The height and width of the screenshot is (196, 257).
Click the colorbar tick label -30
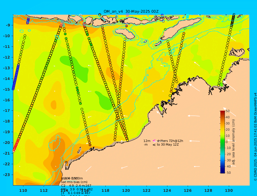point(228,160)
